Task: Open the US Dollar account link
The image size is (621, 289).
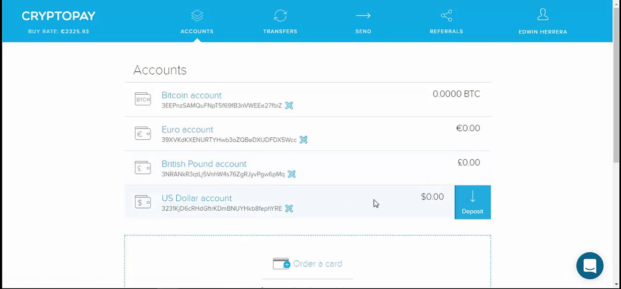Action: click(197, 198)
